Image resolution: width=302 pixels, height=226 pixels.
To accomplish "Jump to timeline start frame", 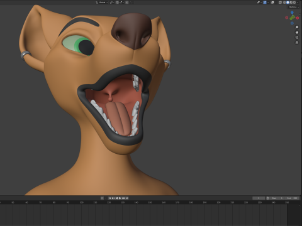I will coord(109,198).
